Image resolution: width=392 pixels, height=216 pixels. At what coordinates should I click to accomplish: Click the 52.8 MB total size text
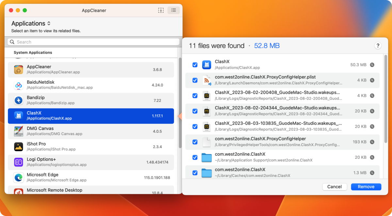coord(267,46)
